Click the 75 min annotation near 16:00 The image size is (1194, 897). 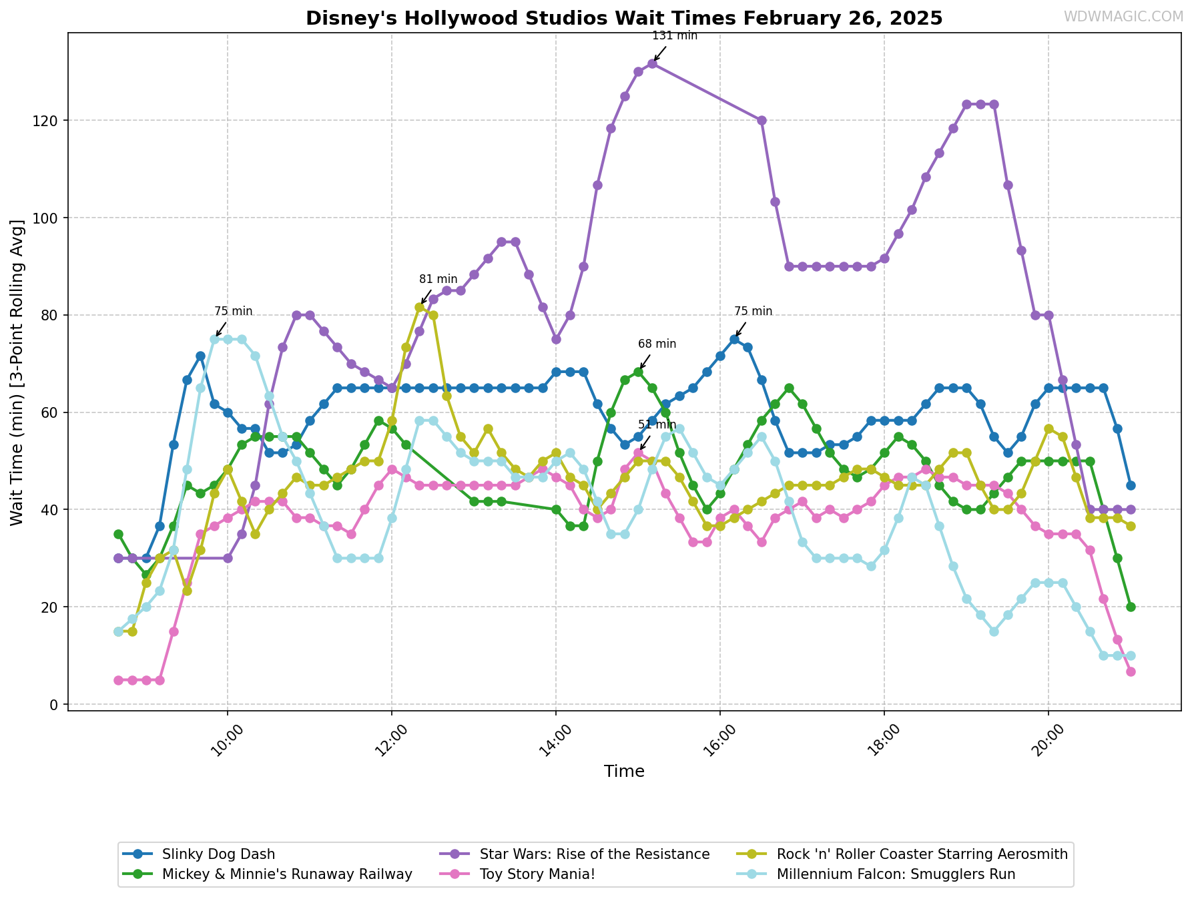(754, 312)
